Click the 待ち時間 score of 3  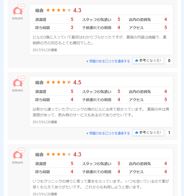tap(72, 28)
